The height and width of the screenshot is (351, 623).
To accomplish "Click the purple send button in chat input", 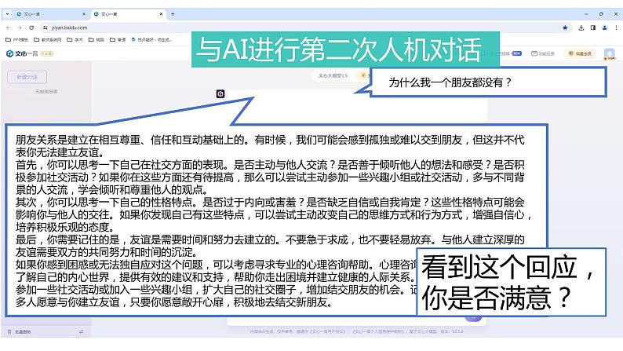I will point(473,318).
